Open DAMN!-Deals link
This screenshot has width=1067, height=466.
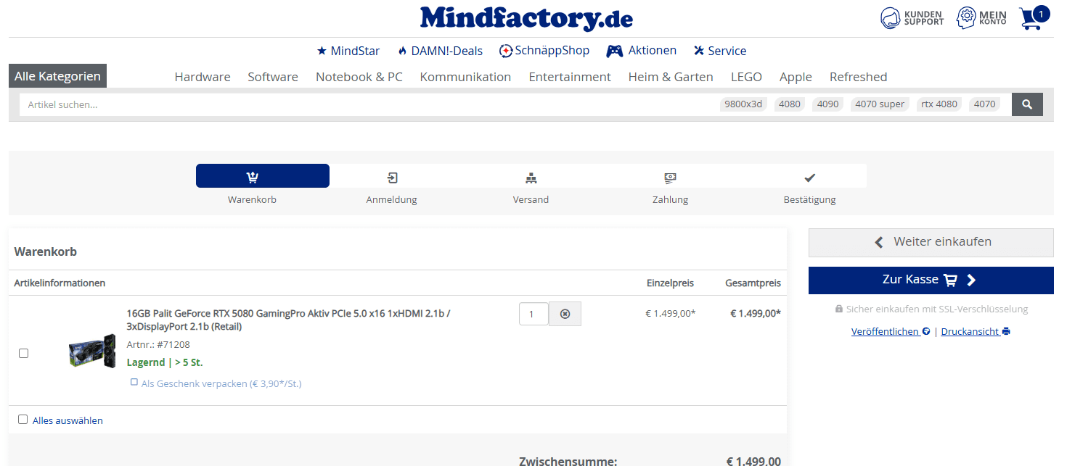tap(440, 51)
